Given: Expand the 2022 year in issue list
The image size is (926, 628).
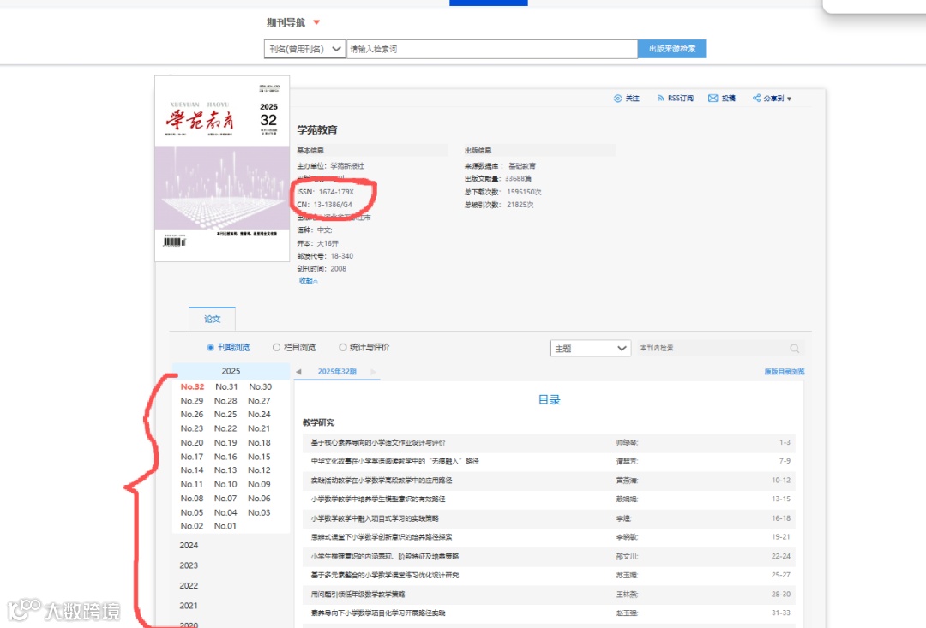Looking at the screenshot, I should [x=189, y=585].
